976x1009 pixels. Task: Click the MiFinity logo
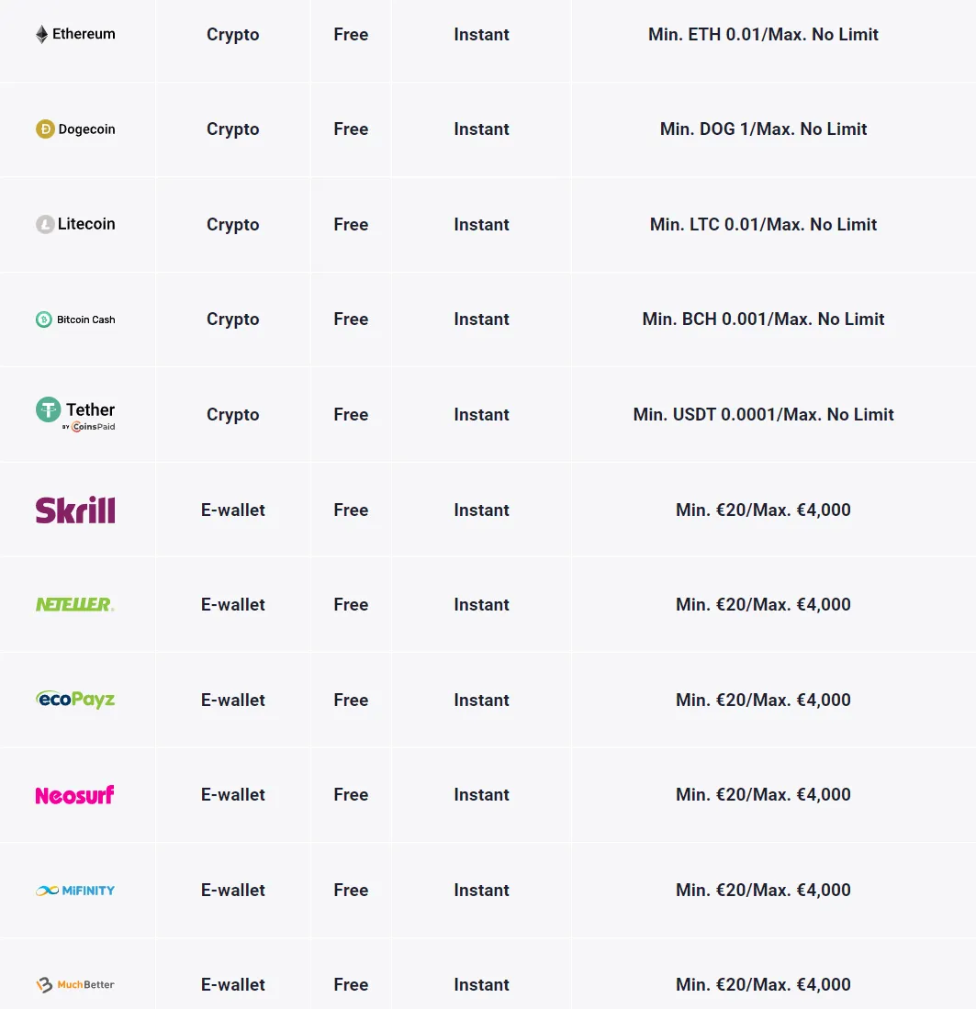(75, 890)
